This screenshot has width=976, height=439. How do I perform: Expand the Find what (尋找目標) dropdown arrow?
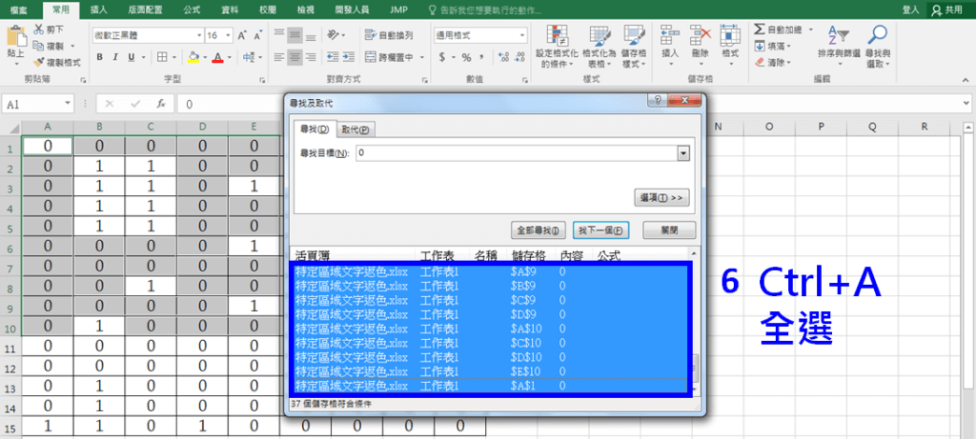682,152
